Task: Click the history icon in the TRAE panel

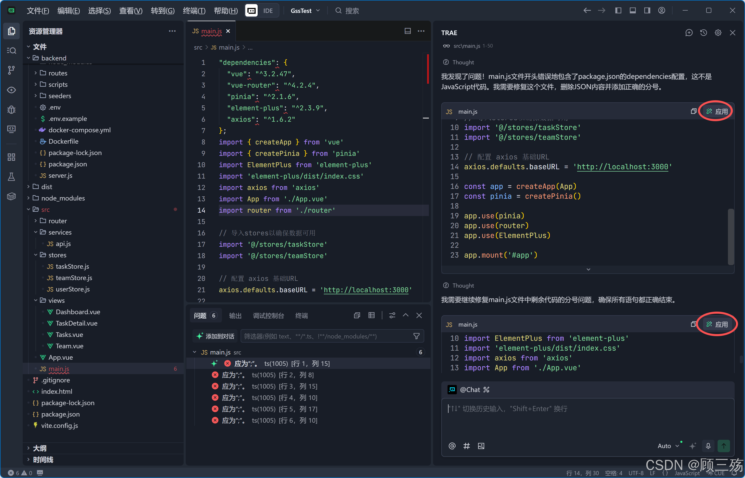Action: [703, 33]
